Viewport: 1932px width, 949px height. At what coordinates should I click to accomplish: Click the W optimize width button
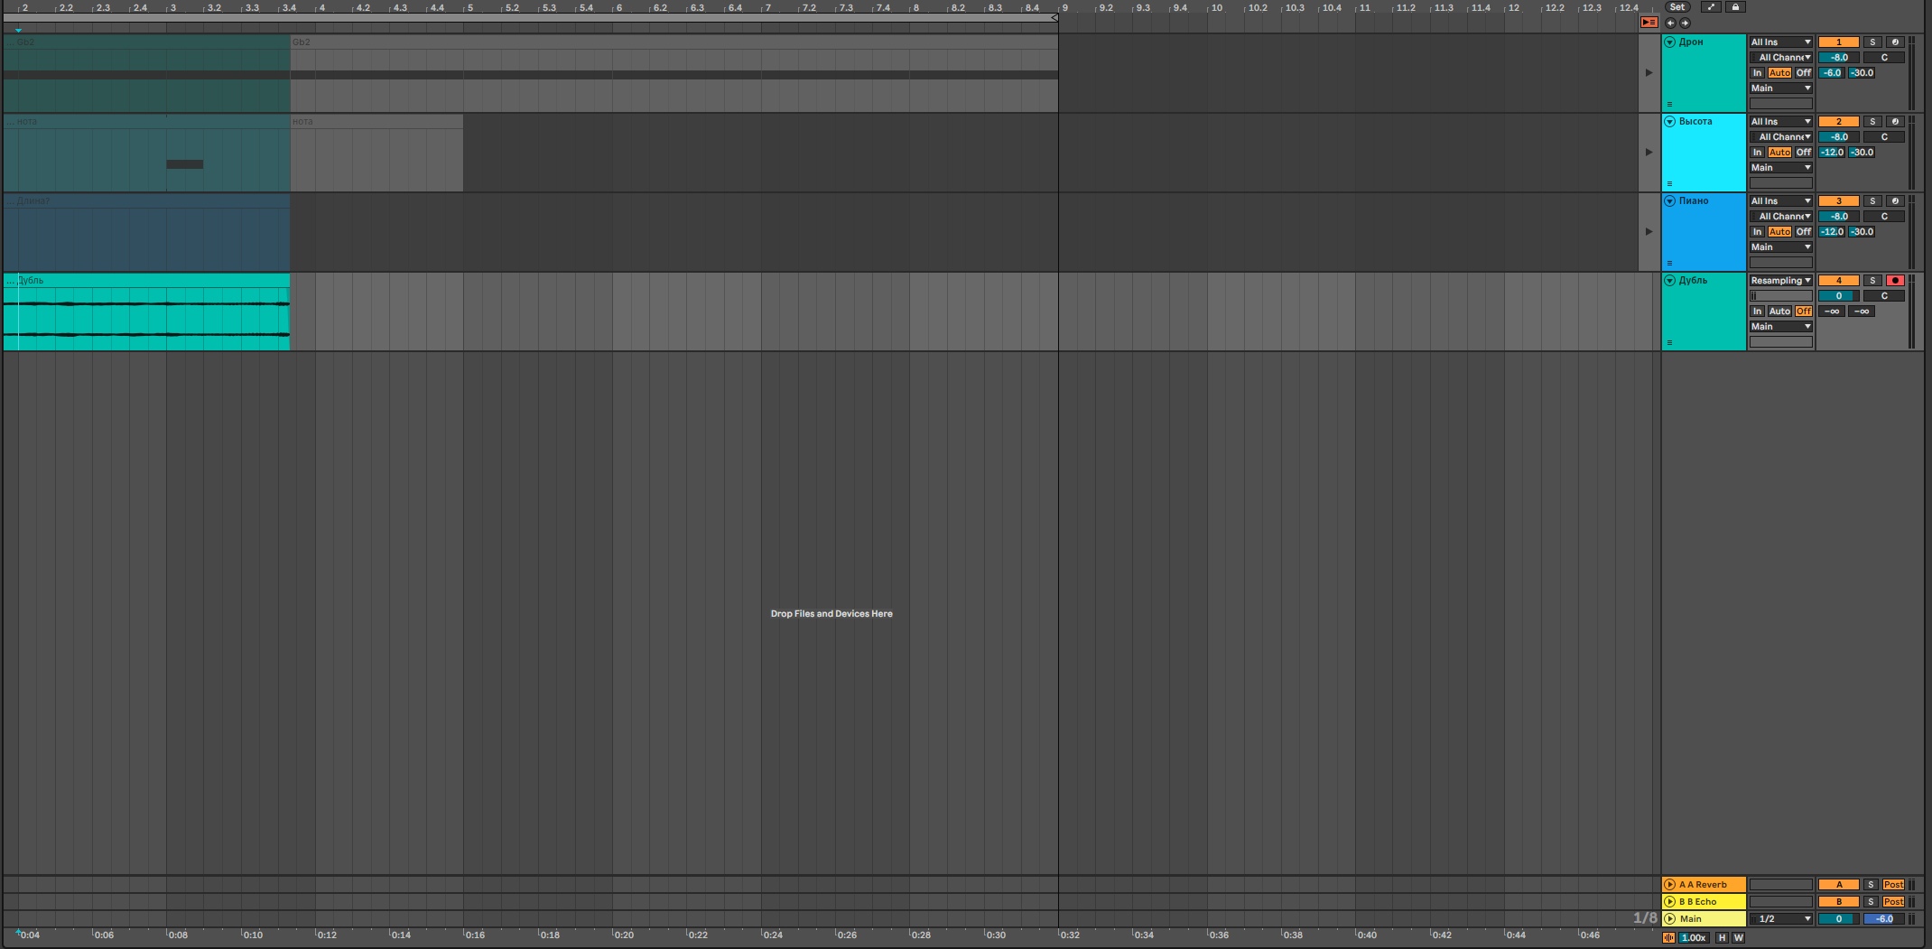click(x=1738, y=938)
